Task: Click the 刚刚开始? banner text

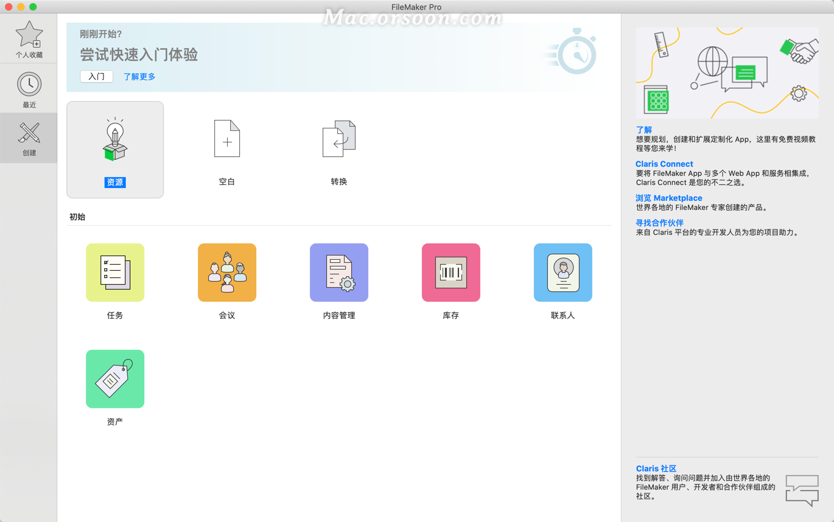Action: (101, 34)
